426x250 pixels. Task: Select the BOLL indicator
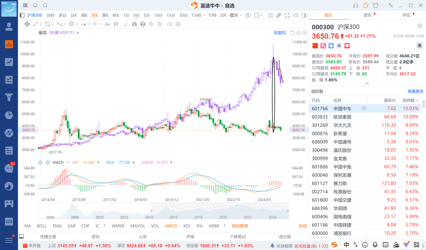tap(42, 226)
